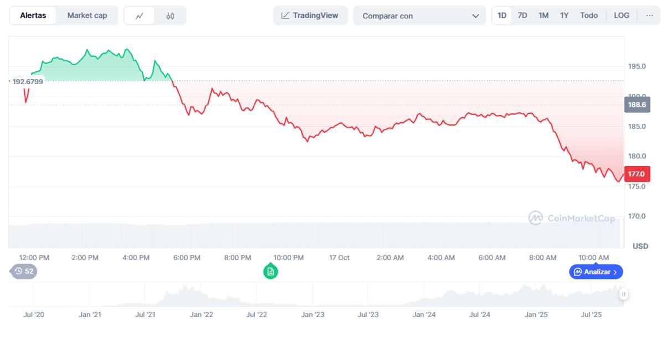
Task: Click the 12:00 PM time axis label
Action: tap(34, 258)
